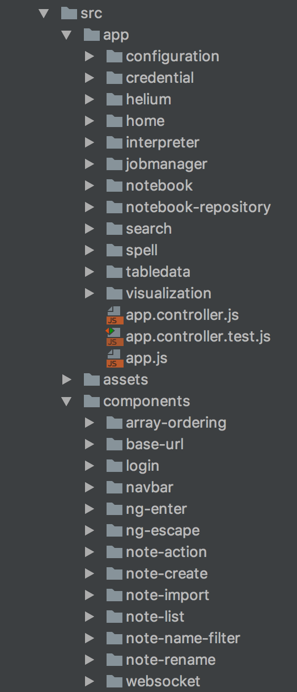
Task: Select the websocket folder name
Action: (163, 681)
